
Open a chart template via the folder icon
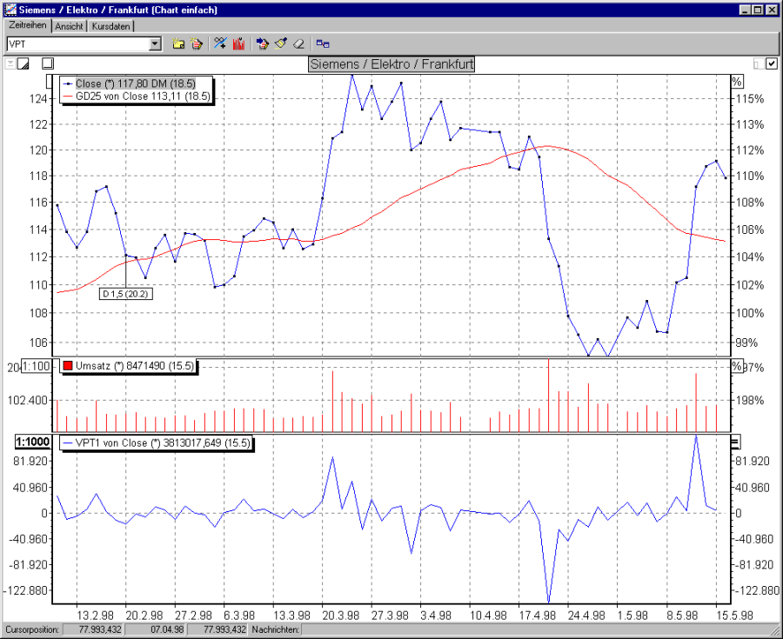point(177,43)
